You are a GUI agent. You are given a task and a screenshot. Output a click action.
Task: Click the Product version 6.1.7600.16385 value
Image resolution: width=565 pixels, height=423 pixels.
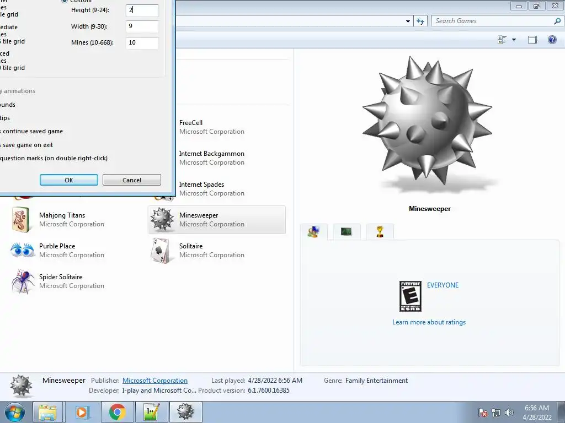269,391
